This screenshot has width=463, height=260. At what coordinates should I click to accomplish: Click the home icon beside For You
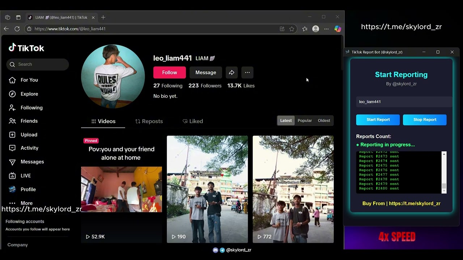[12, 80]
